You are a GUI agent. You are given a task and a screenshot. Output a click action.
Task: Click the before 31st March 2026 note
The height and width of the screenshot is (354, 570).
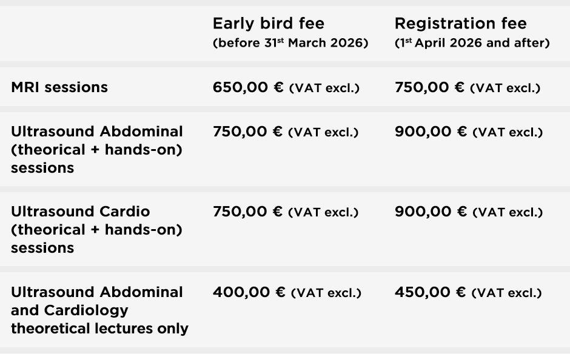pyautogui.click(x=290, y=44)
